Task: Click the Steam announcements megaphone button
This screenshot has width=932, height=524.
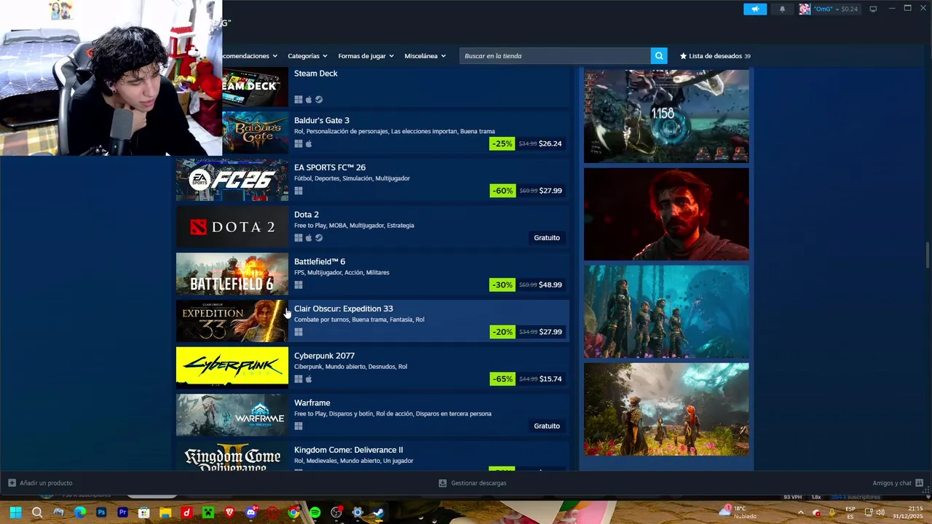Action: point(755,9)
